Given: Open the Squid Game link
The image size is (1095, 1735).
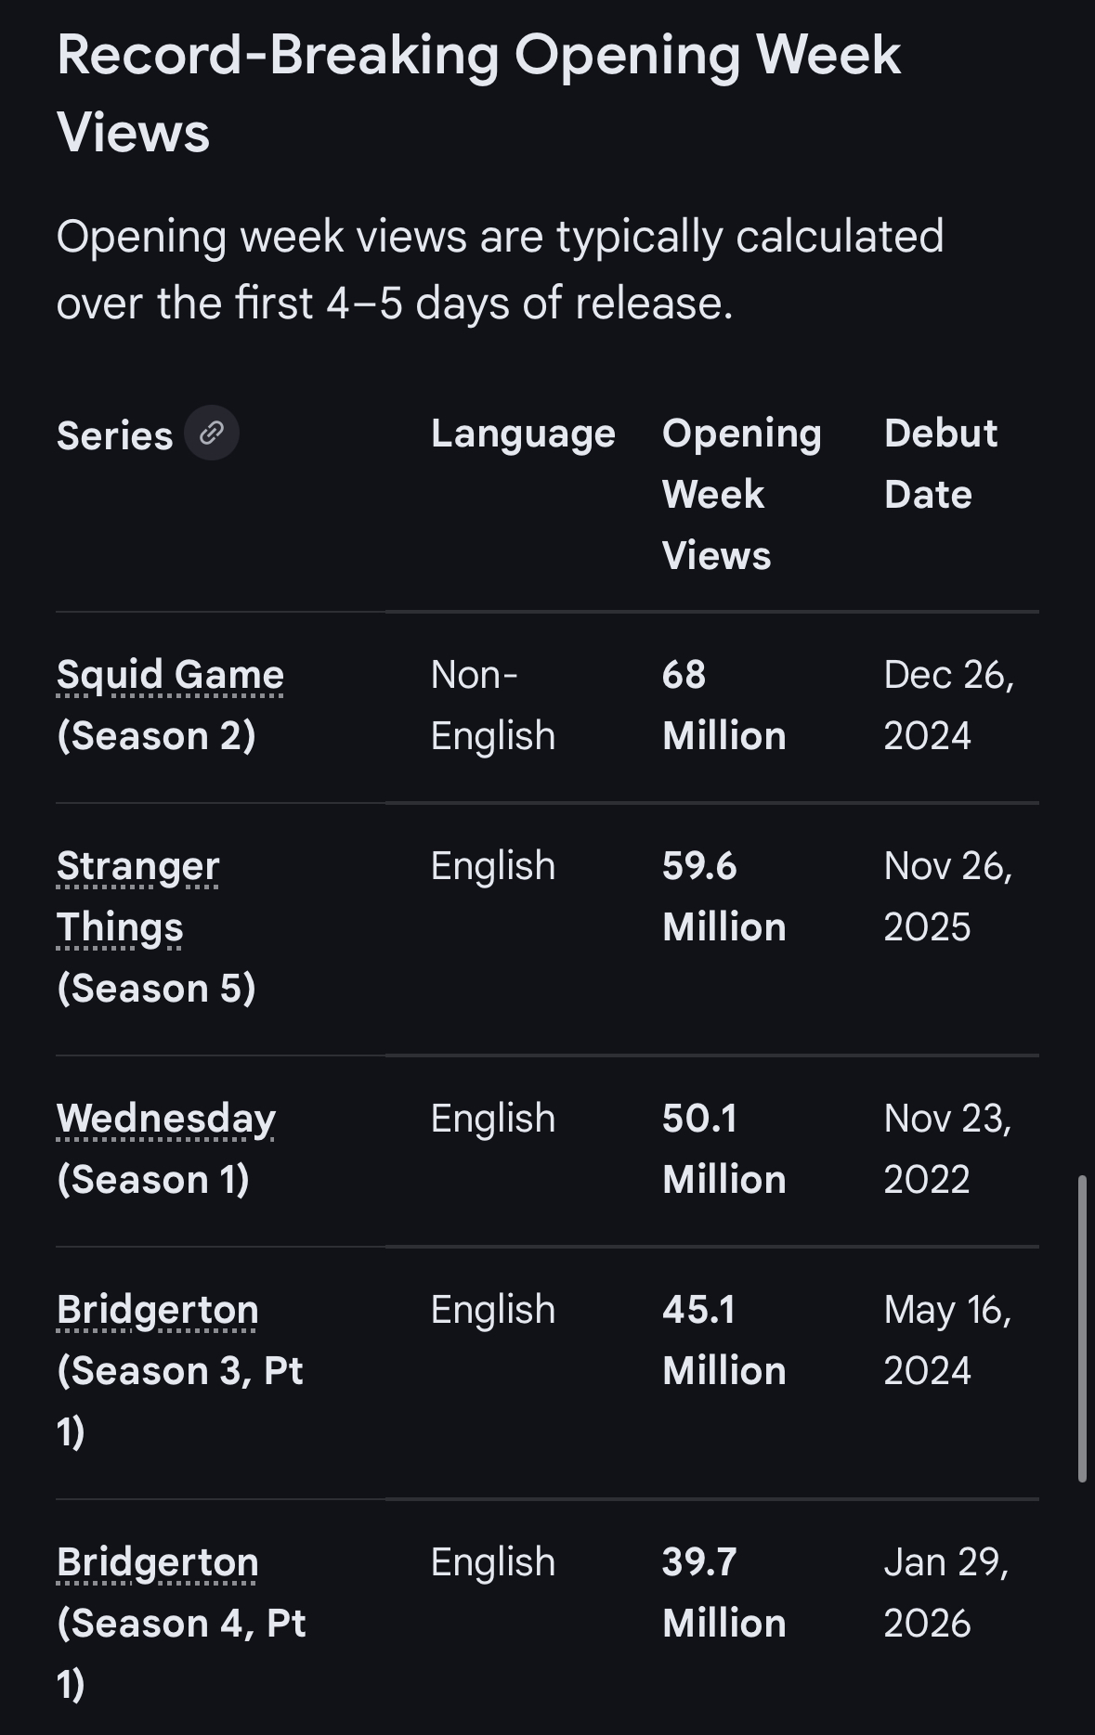Looking at the screenshot, I should coord(170,675).
